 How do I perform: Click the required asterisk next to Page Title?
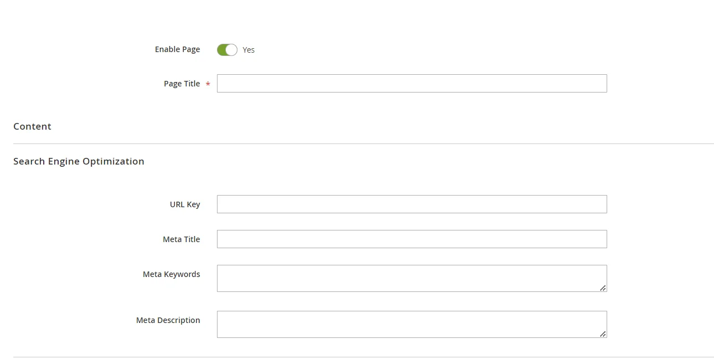click(208, 84)
